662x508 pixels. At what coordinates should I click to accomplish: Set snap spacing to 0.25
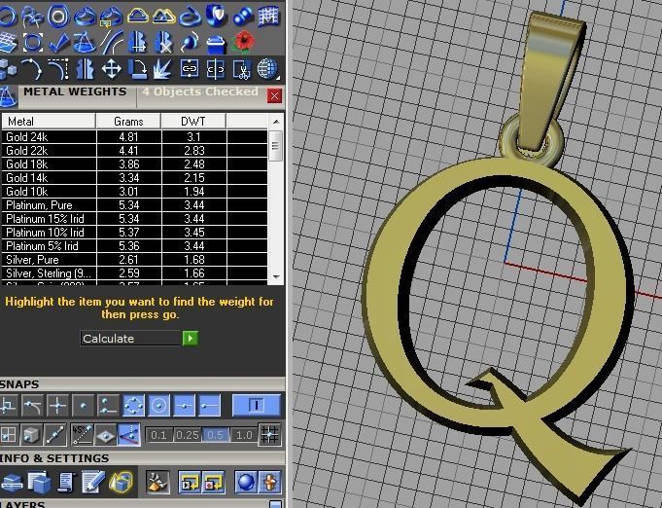pos(188,435)
